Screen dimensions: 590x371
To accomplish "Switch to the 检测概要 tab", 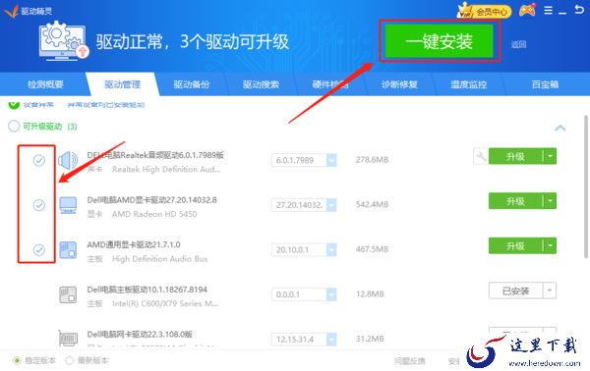I will pos(45,84).
